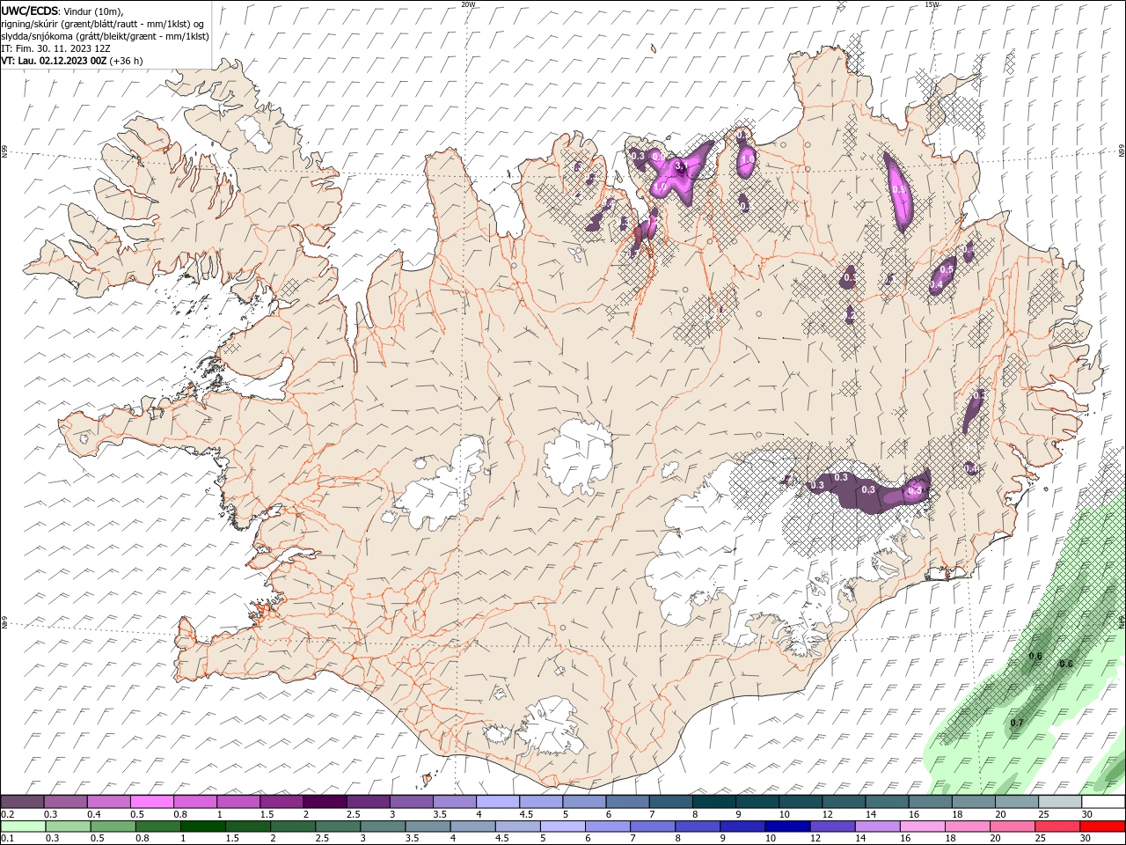Pick the deep blue lower swatch starting at 10
The width and height of the screenshot is (1126, 845).
coord(788,827)
